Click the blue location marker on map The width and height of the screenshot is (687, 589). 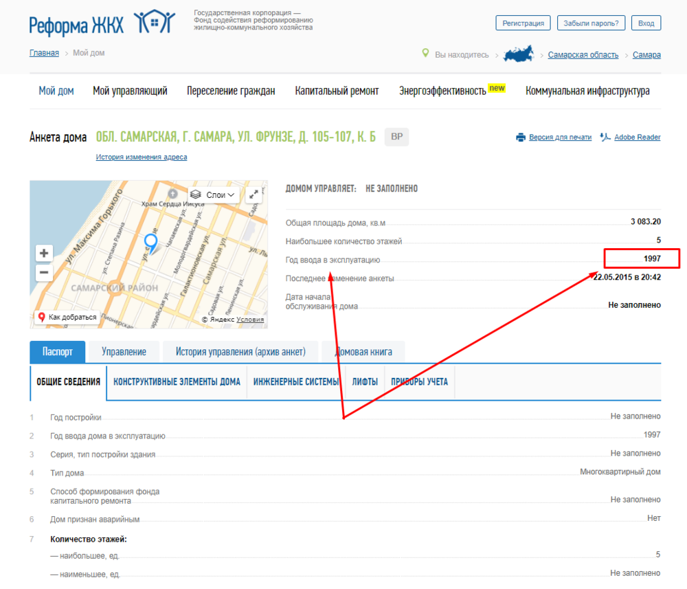(x=150, y=242)
